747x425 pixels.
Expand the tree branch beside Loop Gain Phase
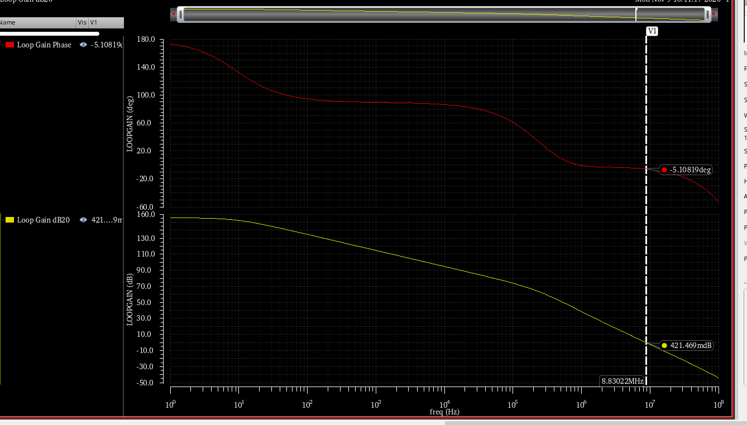pos(2,45)
